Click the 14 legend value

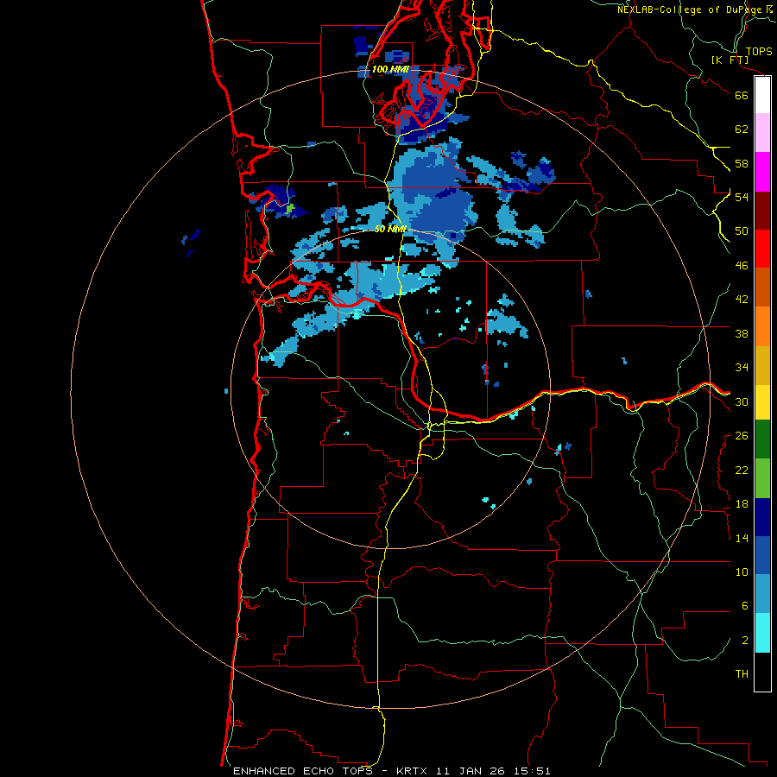coord(742,538)
